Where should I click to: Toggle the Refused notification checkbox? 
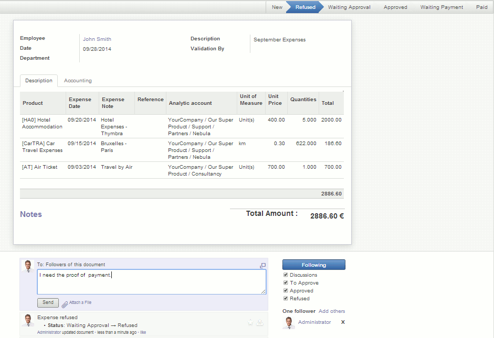pyautogui.click(x=286, y=298)
